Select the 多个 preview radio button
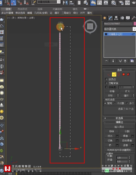 pyautogui.click(x=127, y=103)
